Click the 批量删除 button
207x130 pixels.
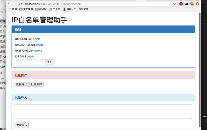tap(36, 84)
